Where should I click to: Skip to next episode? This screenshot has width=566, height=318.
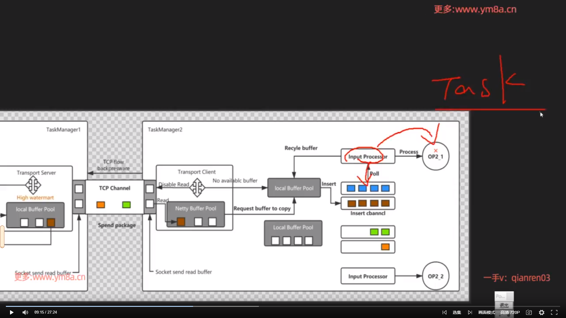click(470, 312)
